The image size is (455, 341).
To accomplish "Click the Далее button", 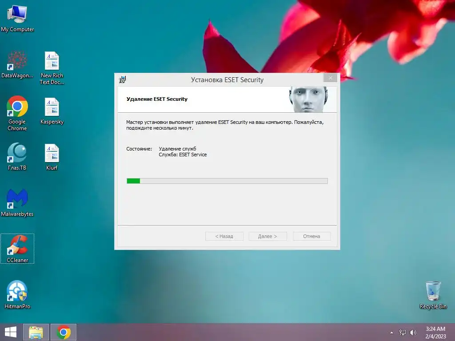I will click(268, 236).
